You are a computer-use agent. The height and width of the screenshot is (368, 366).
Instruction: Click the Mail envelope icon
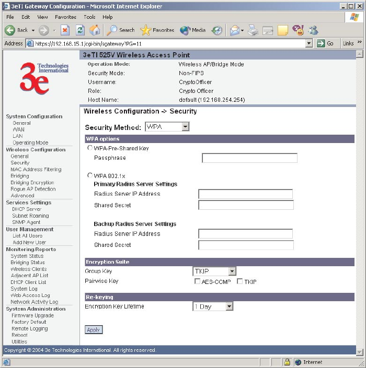[x=235, y=30]
